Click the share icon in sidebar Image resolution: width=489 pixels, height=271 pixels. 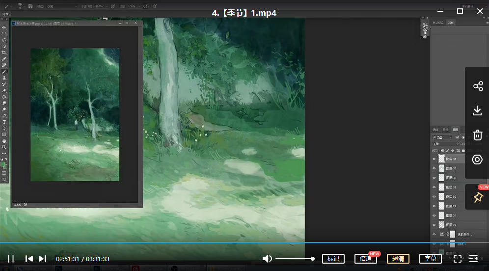[478, 86]
